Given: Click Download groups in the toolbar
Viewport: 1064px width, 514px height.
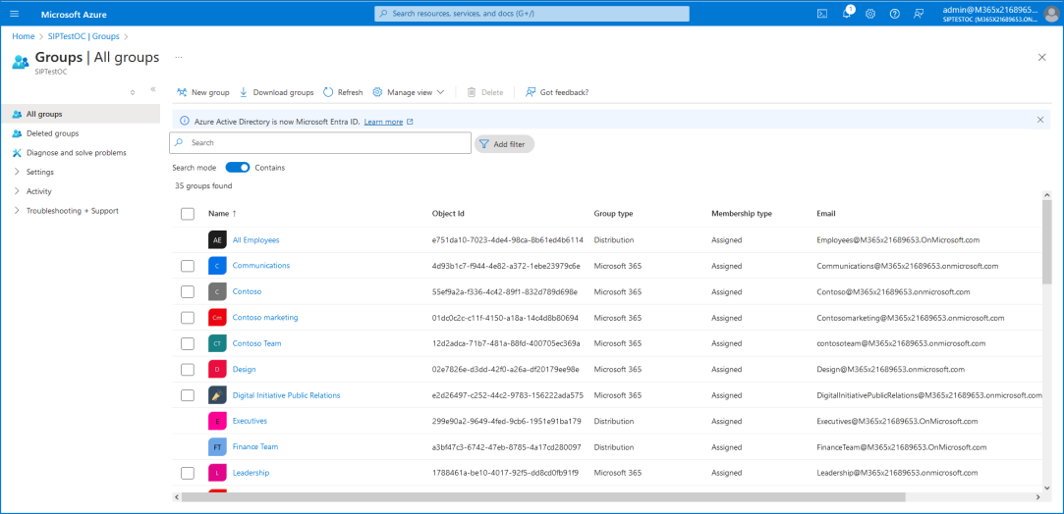Looking at the screenshot, I should coord(276,92).
